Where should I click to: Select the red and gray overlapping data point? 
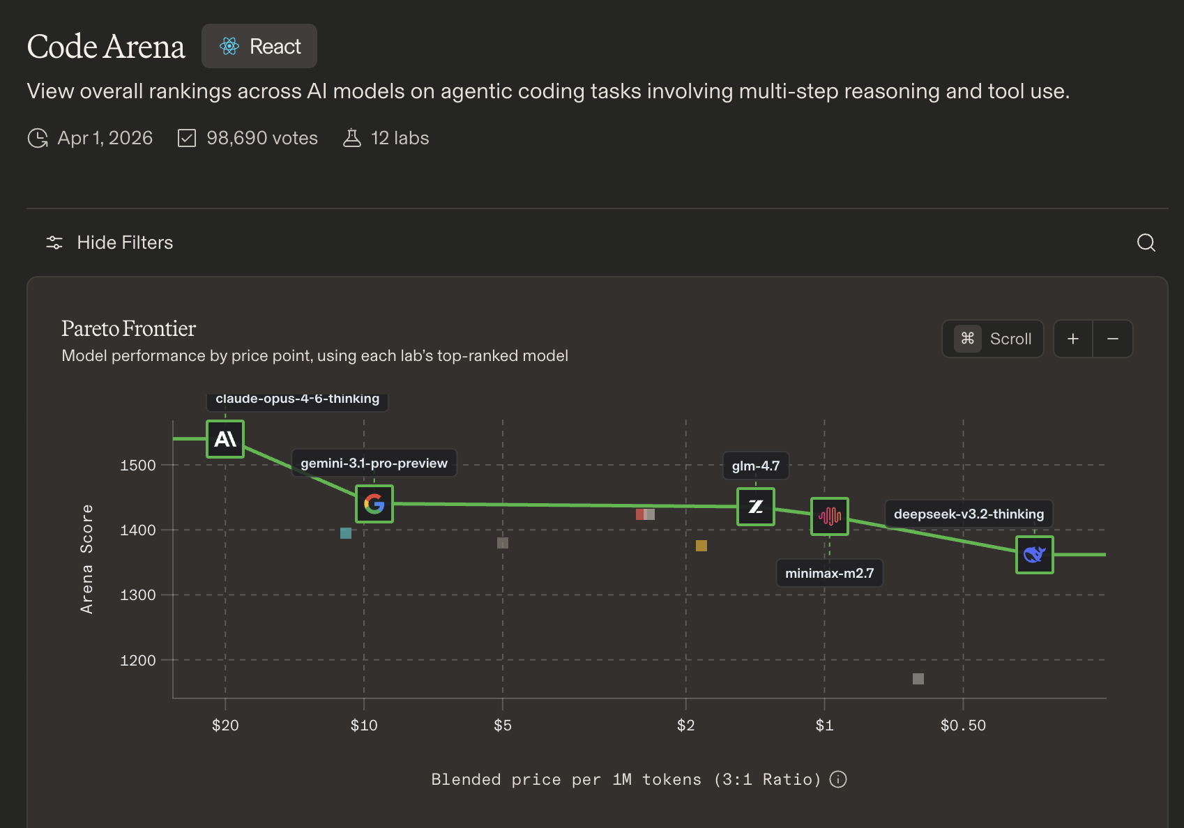[645, 514]
